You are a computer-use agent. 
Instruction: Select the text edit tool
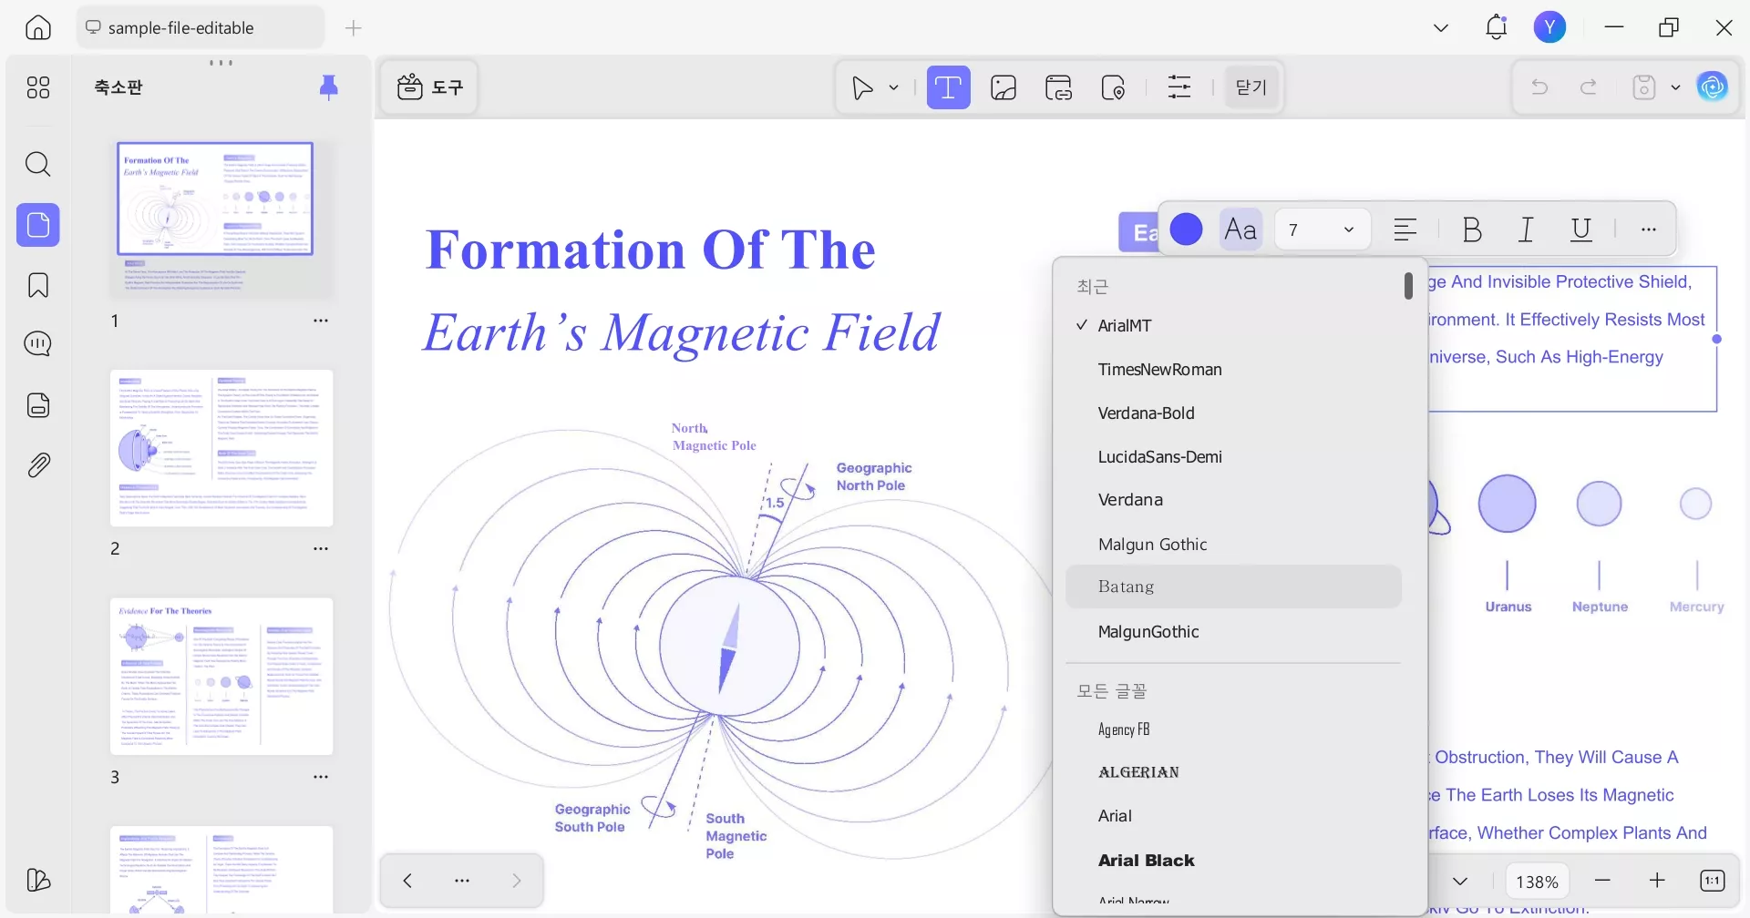pyautogui.click(x=948, y=87)
